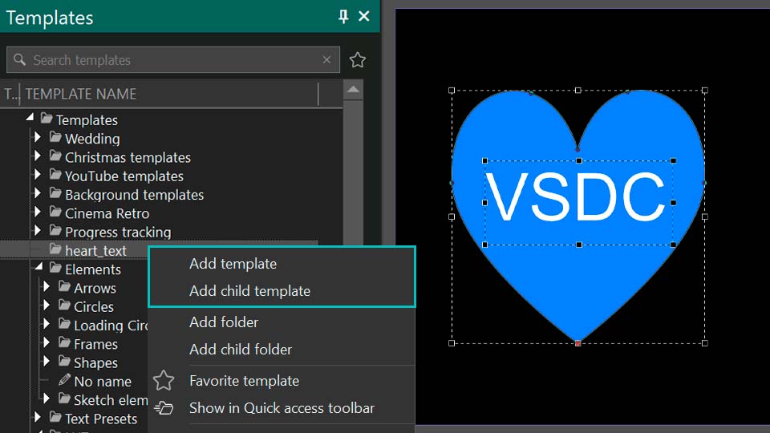Expand the YouTube templates folder
This screenshot has height=433, width=770.
(38, 175)
